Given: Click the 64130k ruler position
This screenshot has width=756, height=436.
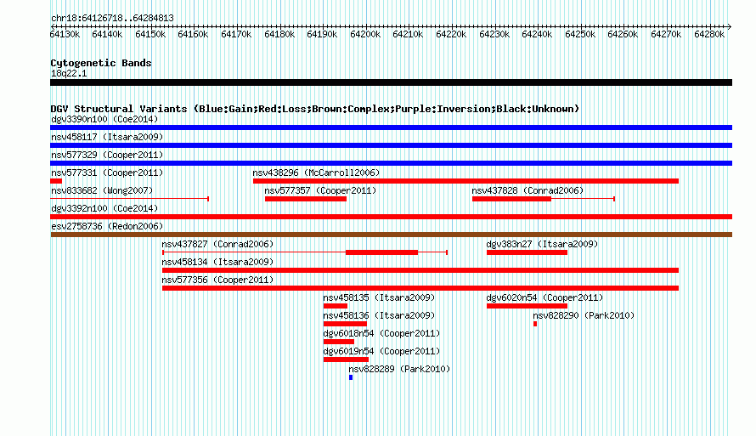Looking at the screenshot, I should (x=65, y=34).
